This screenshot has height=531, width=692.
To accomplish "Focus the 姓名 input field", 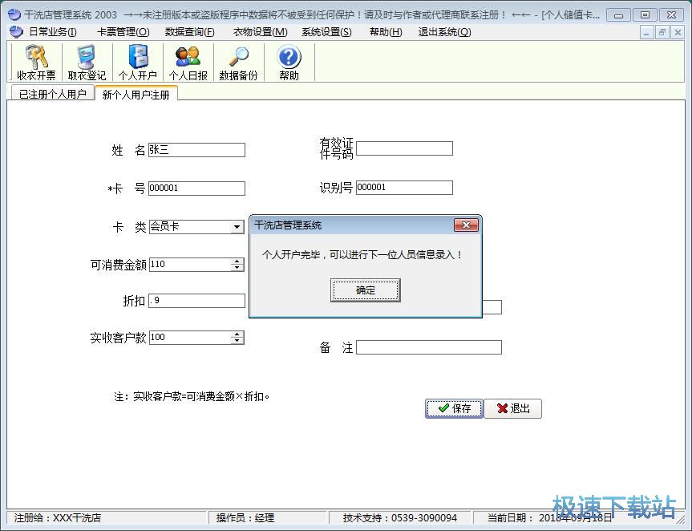I will (196, 150).
